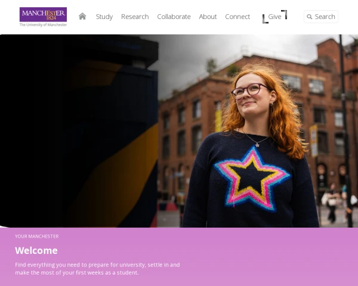Go to the home page icon
Viewport: 358px width, 286px height.
point(82,17)
